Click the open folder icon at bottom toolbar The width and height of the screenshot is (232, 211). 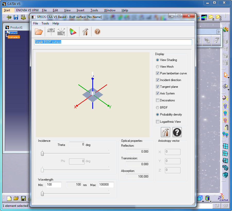point(16,199)
